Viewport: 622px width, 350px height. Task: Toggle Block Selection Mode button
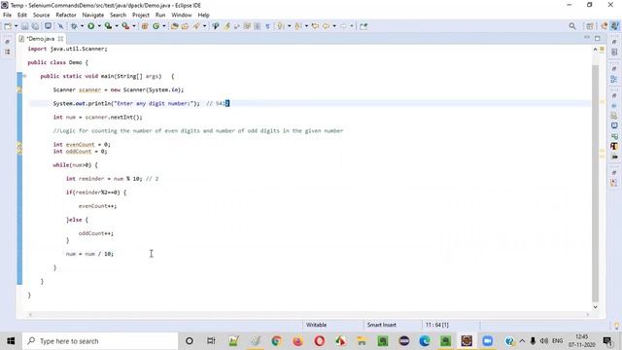pyautogui.click(x=257, y=26)
